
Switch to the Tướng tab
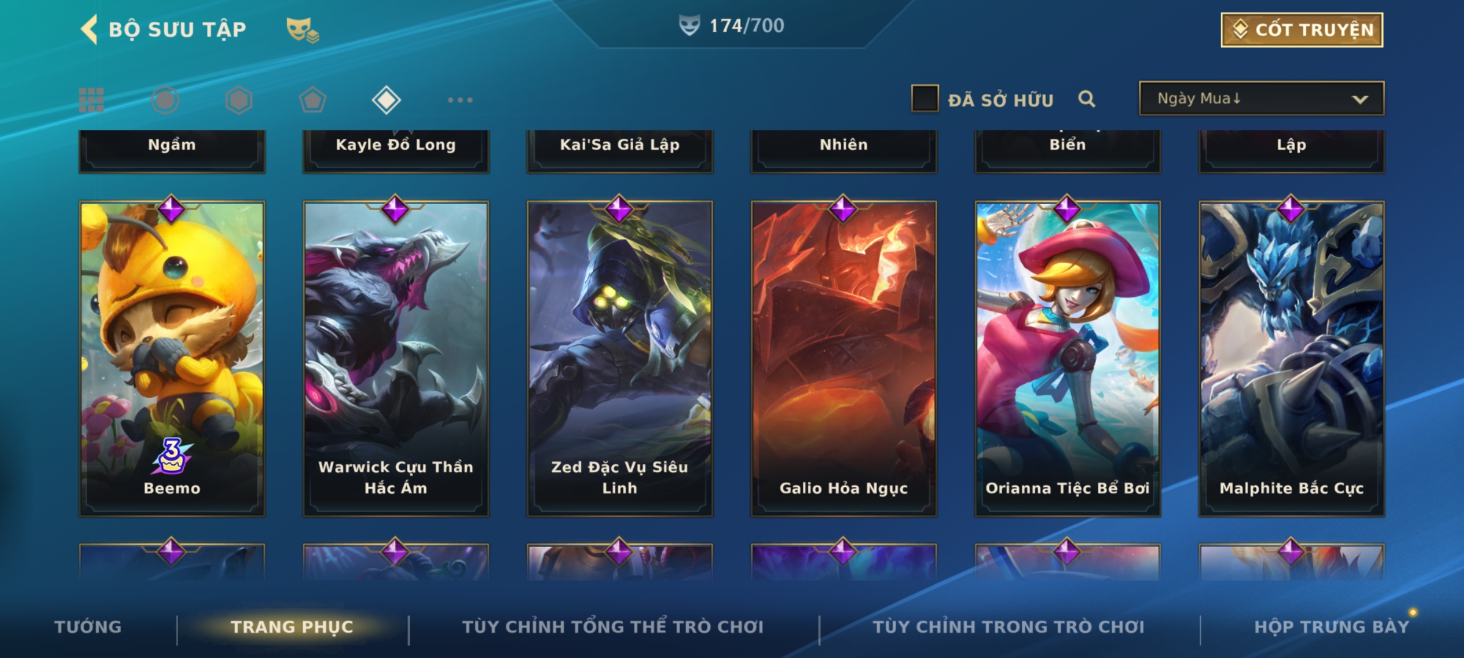coord(88,627)
